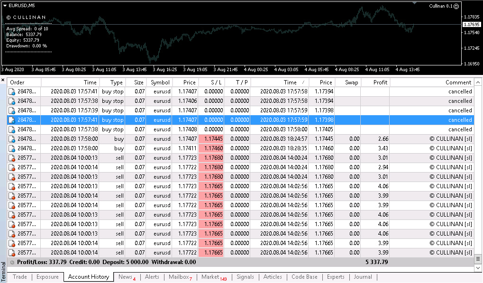Screen dimensions: 483x283
Task: Open the Journal tab
Action: click(363, 277)
